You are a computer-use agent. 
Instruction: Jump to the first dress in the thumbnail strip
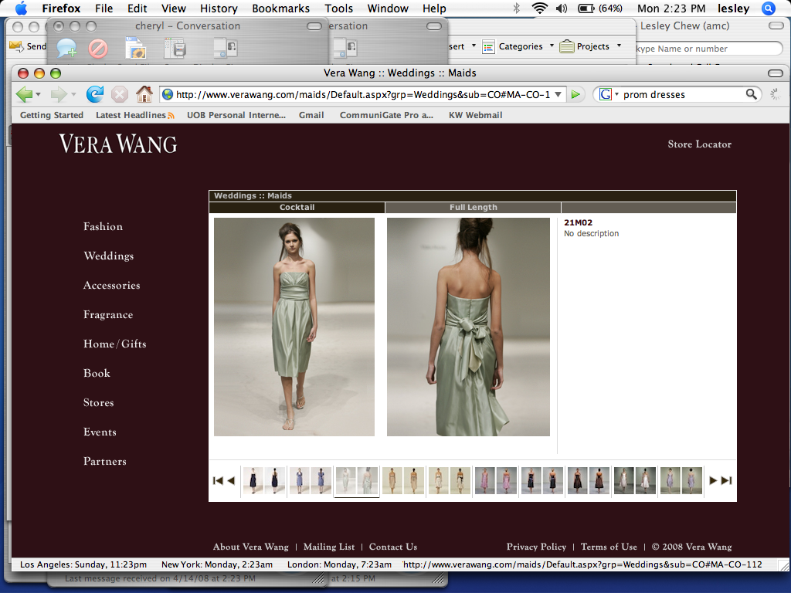pyautogui.click(x=218, y=480)
